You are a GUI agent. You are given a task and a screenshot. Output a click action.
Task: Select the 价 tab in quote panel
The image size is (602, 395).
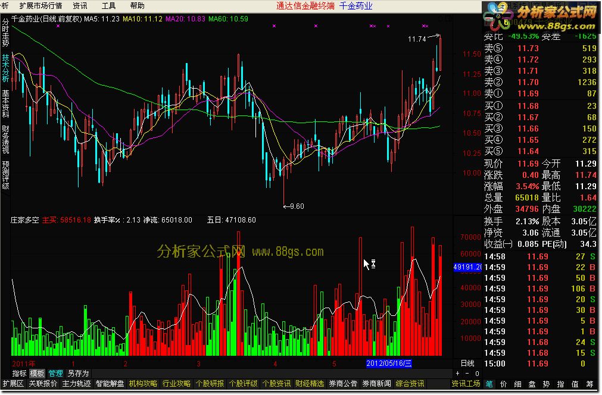[504, 384]
